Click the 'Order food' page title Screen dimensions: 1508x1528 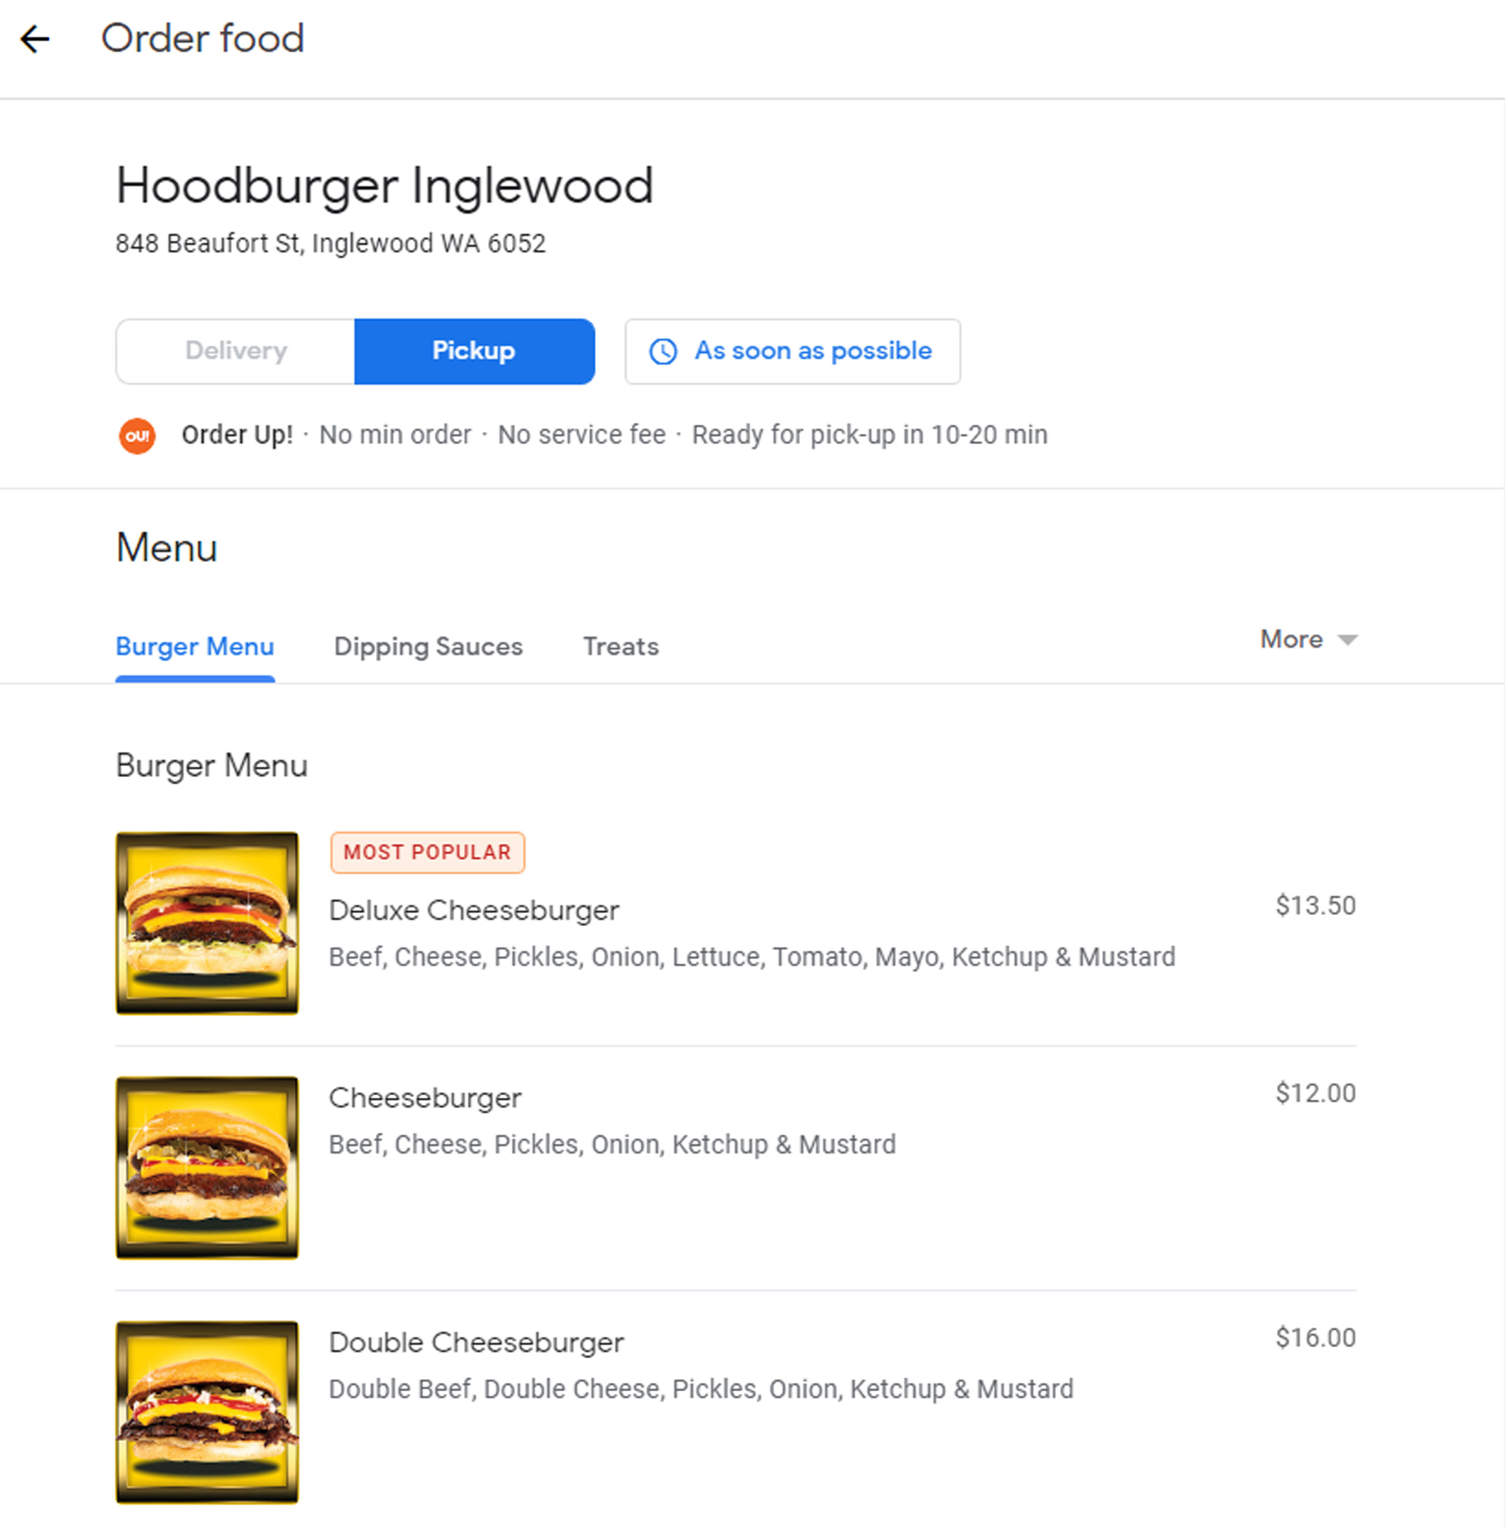click(203, 39)
